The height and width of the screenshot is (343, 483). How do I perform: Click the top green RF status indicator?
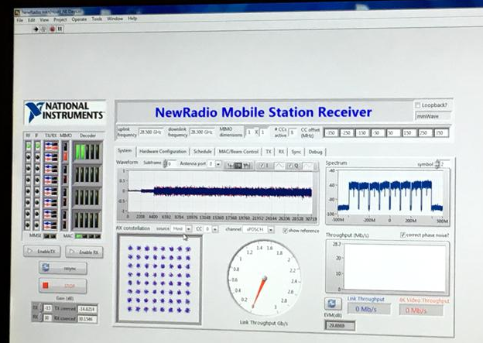tap(29, 146)
